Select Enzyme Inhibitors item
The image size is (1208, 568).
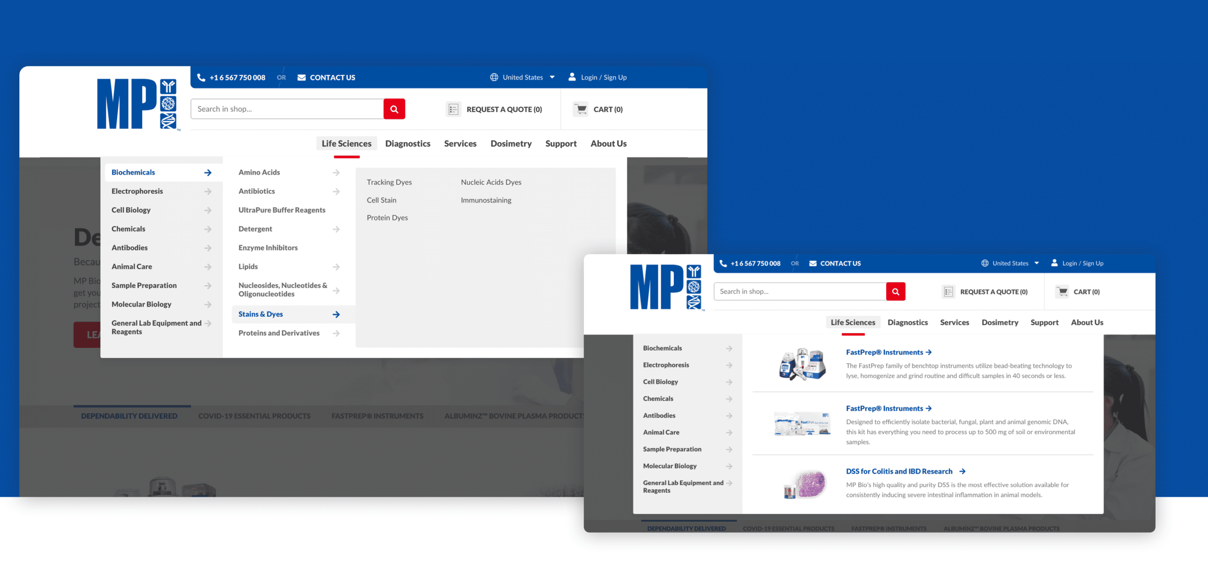[x=268, y=248]
